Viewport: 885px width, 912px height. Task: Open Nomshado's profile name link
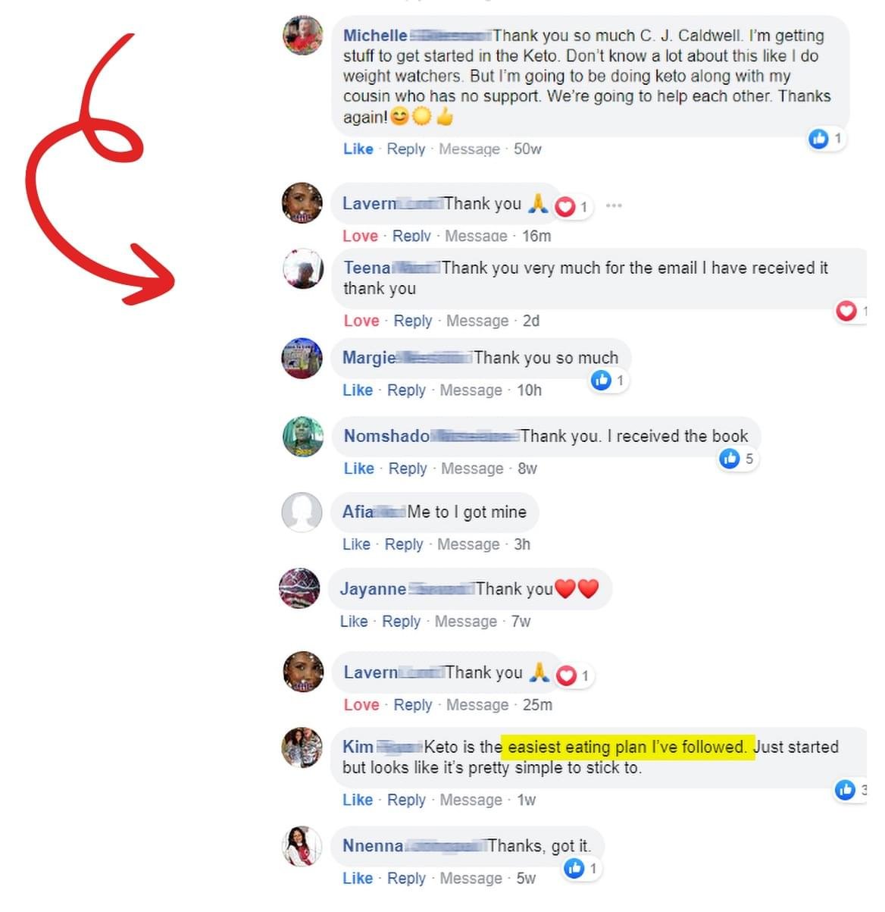pyautogui.click(x=386, y=436)
